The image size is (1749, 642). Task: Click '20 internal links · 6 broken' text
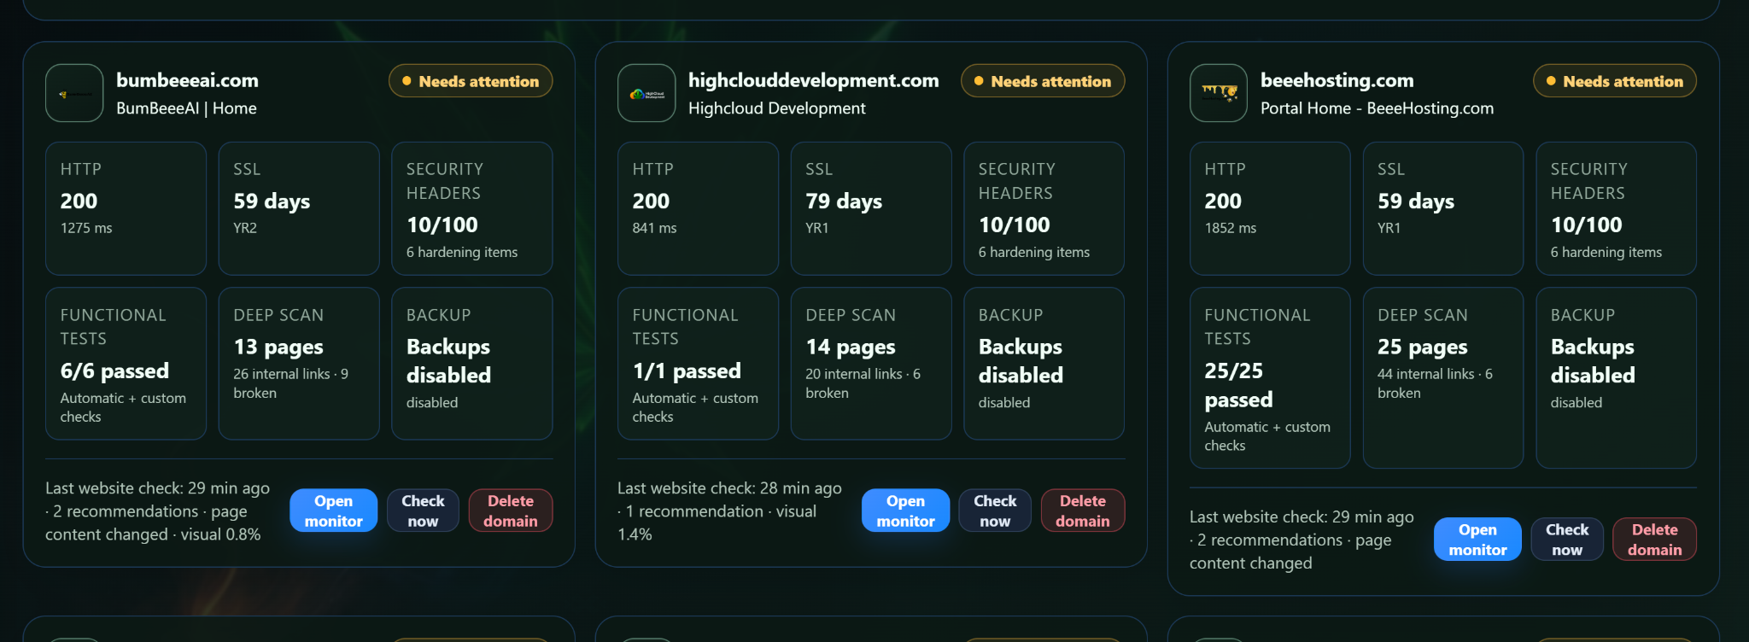(863, 383)
